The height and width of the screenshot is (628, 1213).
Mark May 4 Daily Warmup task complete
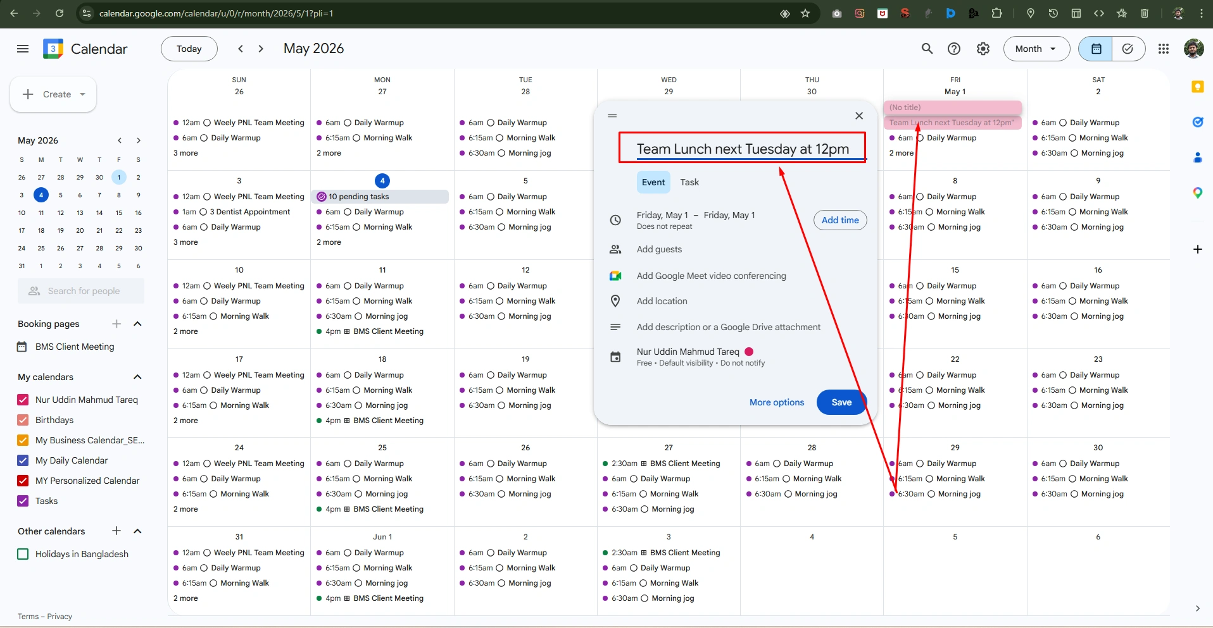(x=347, y=212)
